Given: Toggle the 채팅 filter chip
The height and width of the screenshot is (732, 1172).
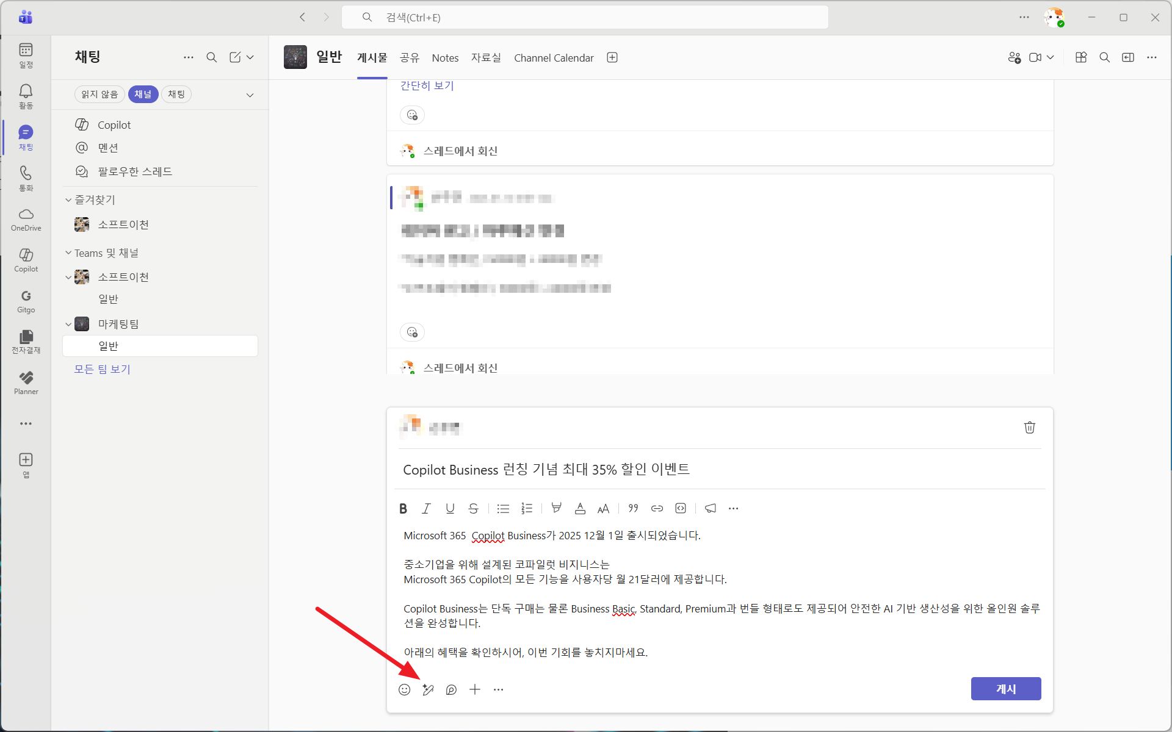Looking at the screenshot, I should (x=176, y=94).
